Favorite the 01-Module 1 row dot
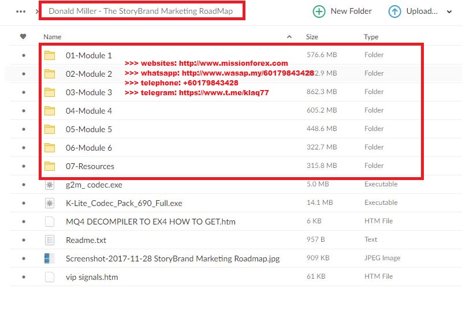 [24, 55]
